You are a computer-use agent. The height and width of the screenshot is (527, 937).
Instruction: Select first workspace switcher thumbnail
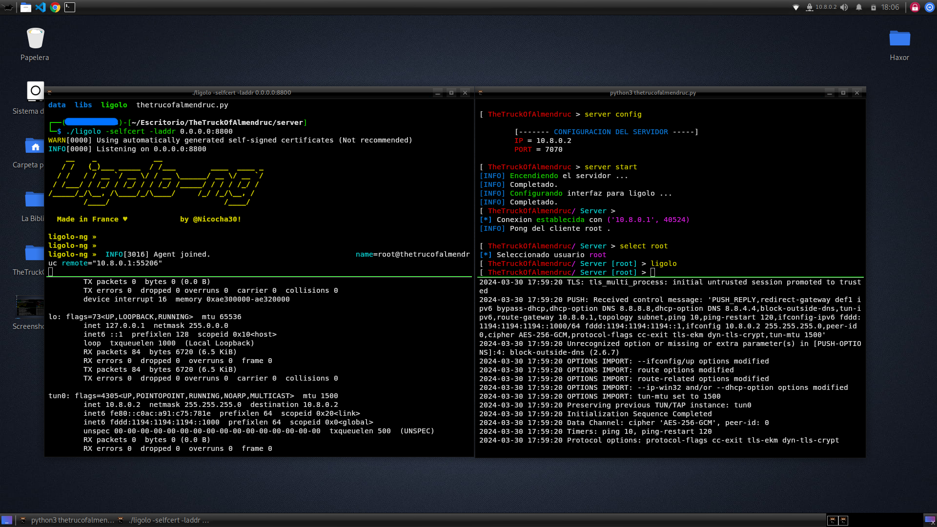833,521
